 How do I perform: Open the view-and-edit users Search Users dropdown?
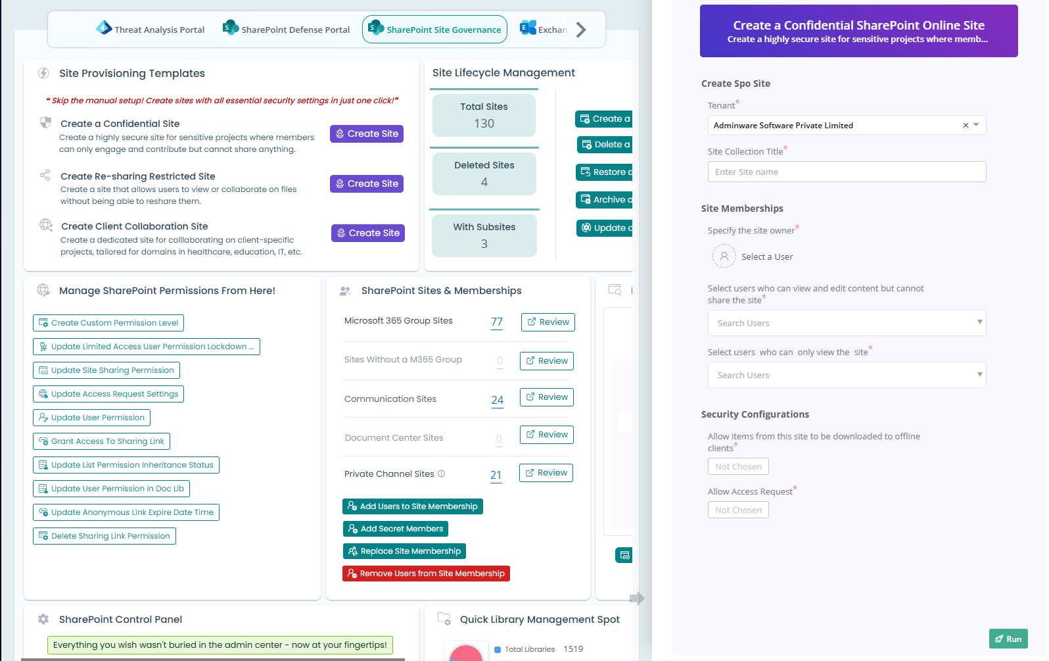tap(847, 323)
